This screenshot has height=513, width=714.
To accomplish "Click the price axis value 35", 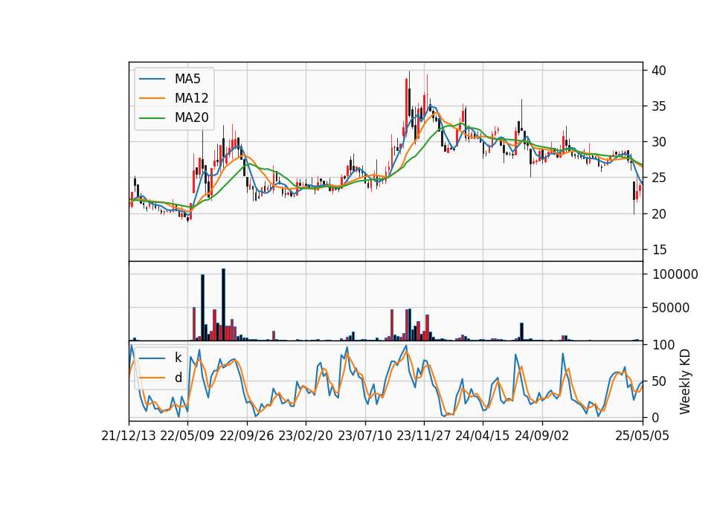I will pyautogui.click(x=659, y=106).
